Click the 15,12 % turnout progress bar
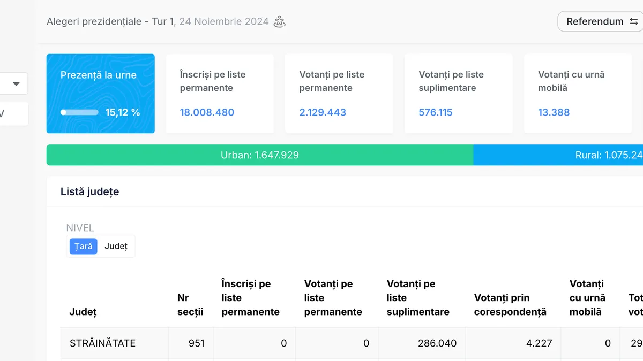The image size is (643, 361). [80, 112]
